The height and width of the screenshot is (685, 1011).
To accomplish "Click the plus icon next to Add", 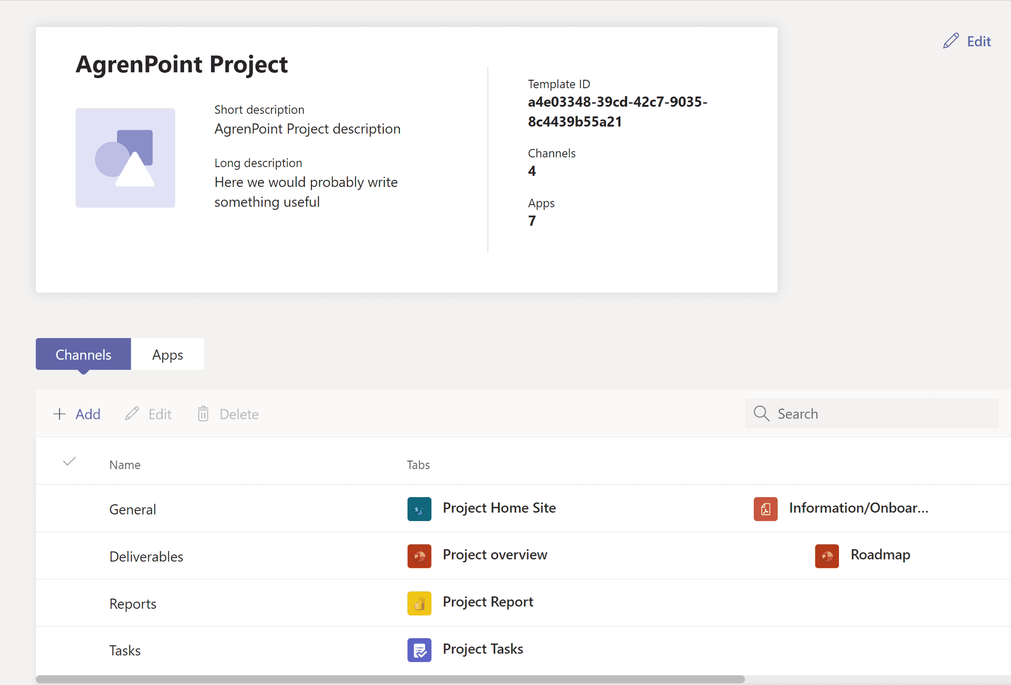I will (x=59, y=413).
